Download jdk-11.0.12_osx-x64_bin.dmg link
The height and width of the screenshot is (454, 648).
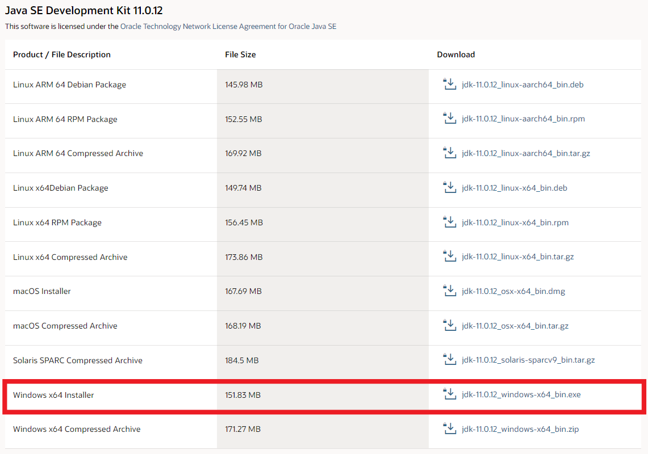click(x=513, y=292)
